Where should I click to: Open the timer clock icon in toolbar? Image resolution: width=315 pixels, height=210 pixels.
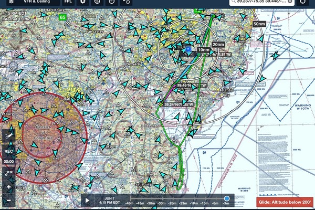[112, 2]
